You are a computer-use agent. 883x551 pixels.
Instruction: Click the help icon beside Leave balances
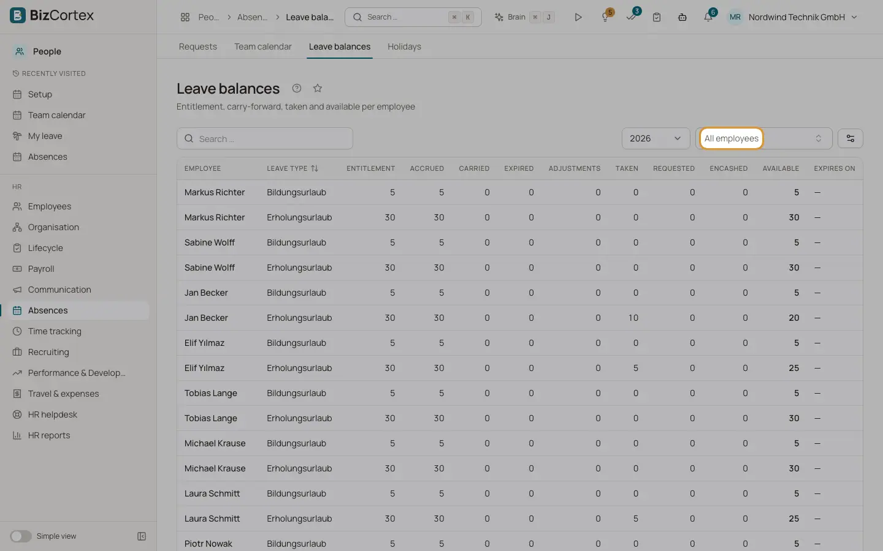click(x=297, y=88)
